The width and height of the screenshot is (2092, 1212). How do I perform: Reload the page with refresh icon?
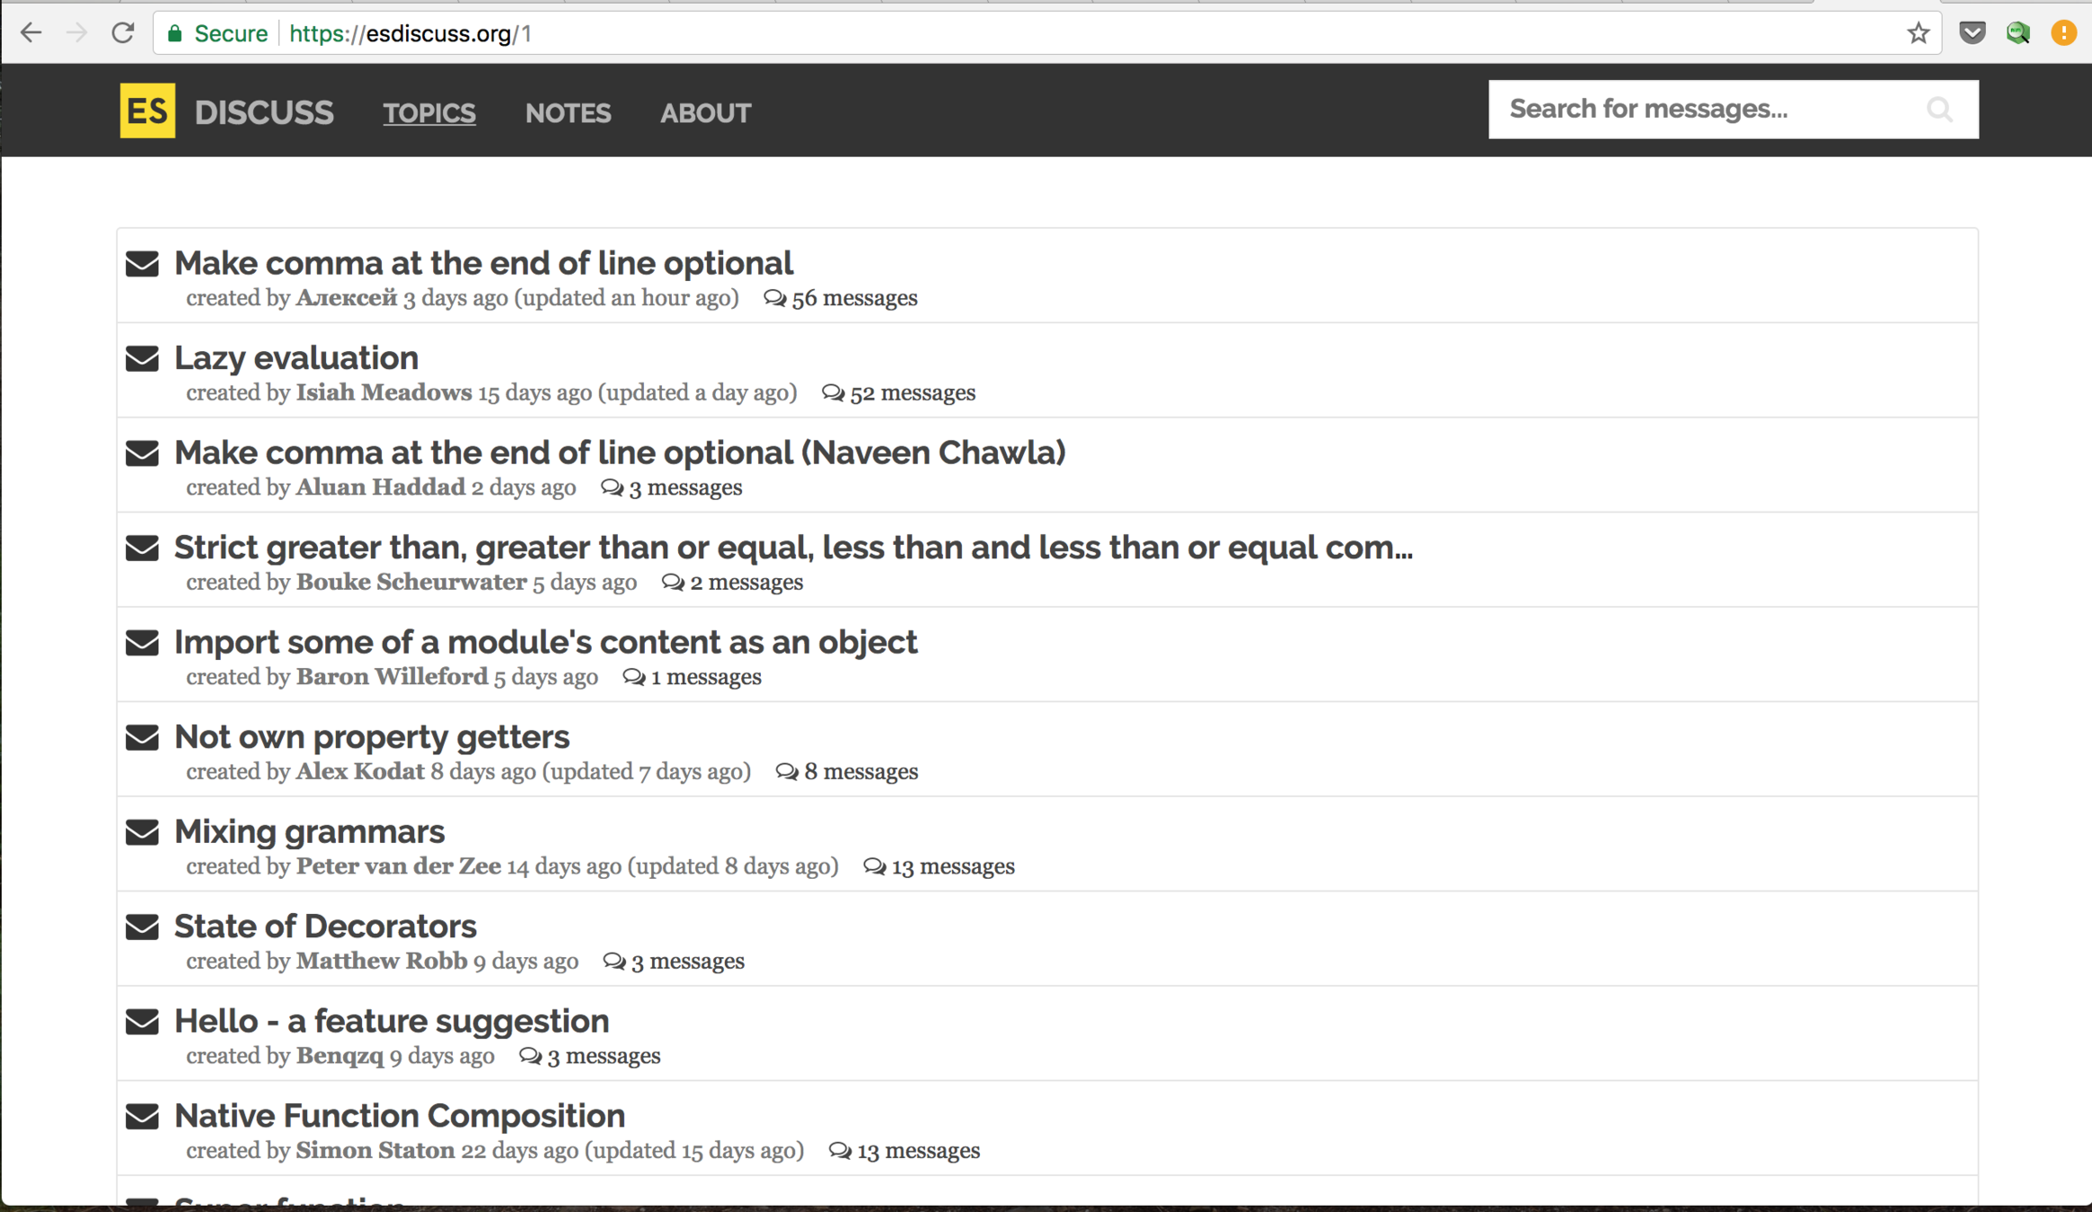[123, 33]
